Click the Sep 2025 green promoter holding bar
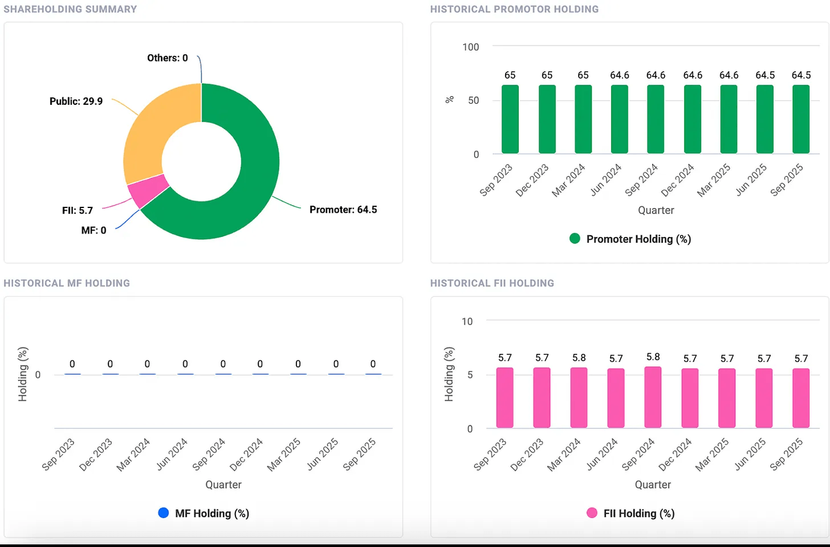 pyautogui.click(x=801, y=119)
